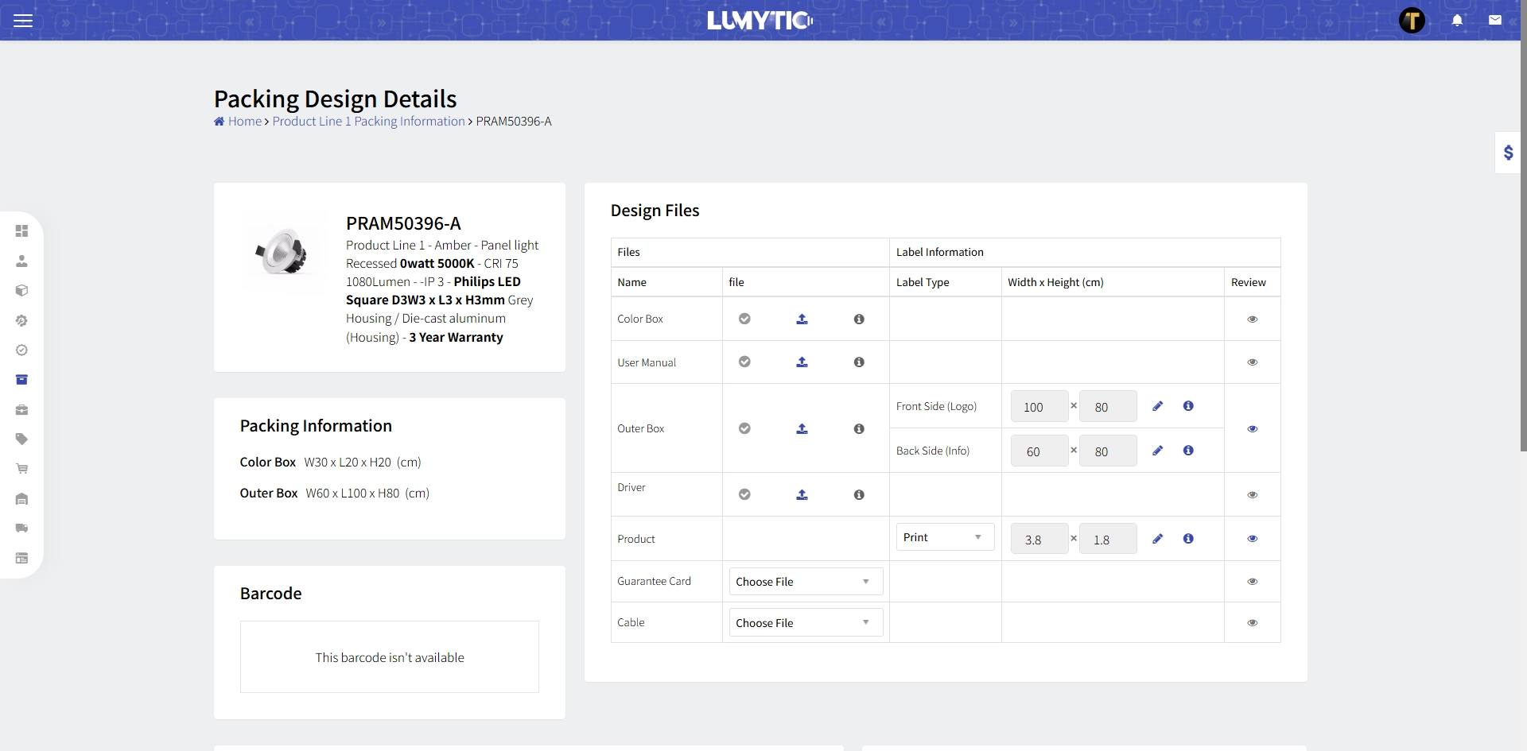Click the Back Side width field
Screen dimensions: 1527x751
tap(1039, 451)
